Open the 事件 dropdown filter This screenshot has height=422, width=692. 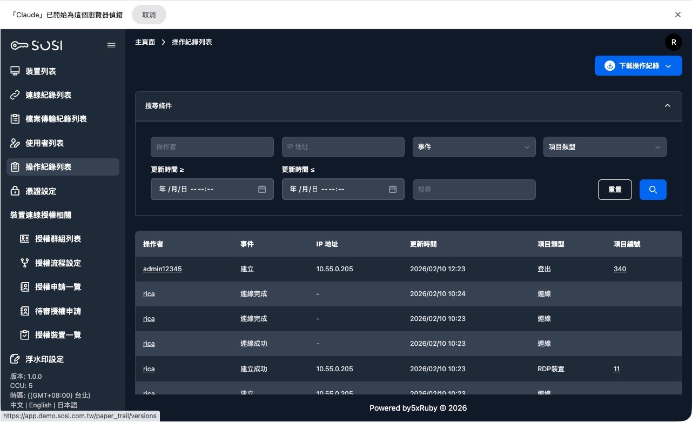[474, 147]
